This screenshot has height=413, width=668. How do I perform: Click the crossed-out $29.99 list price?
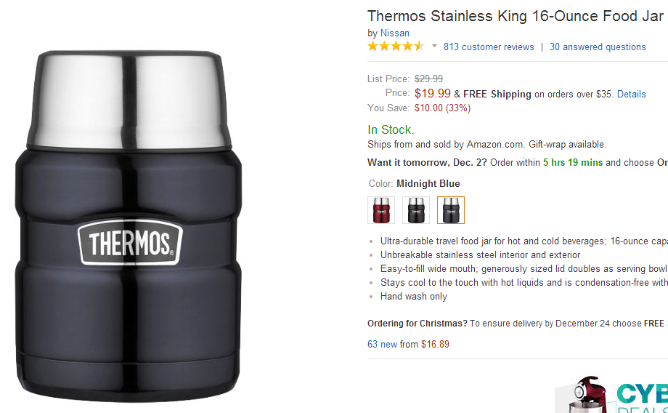[428, 79]
